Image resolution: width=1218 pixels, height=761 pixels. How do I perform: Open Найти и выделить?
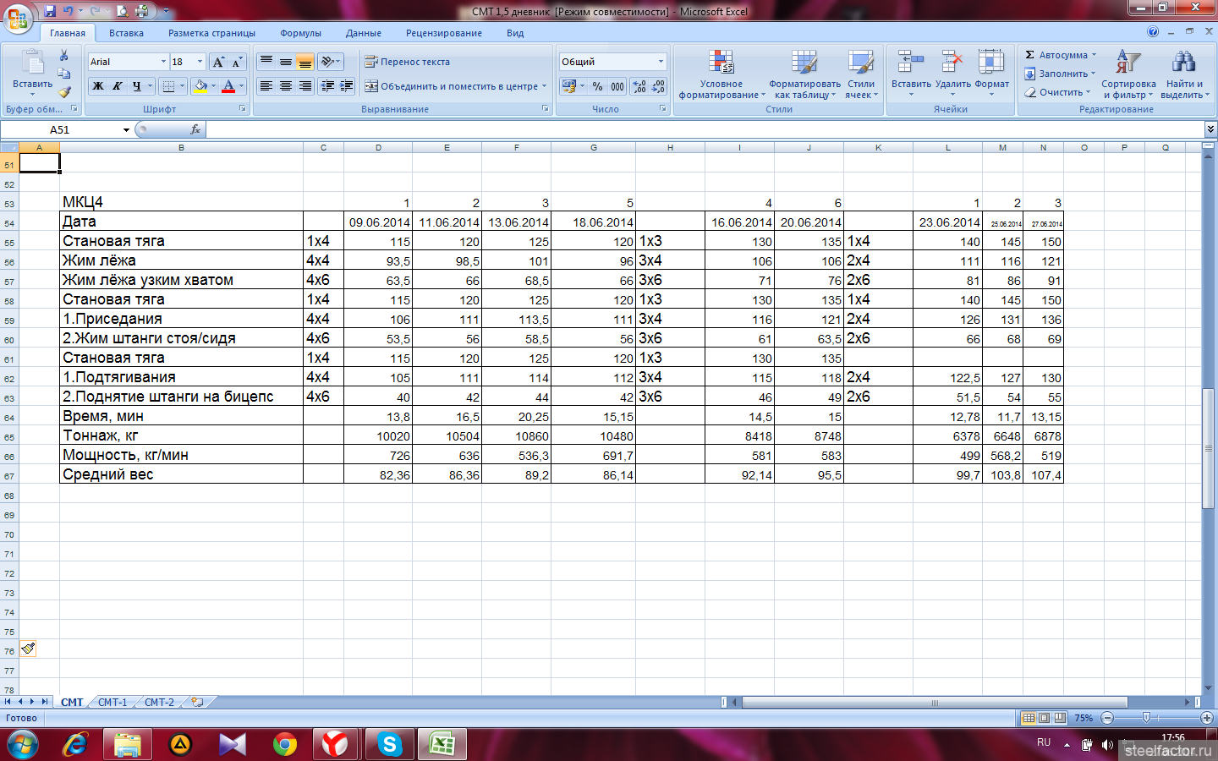[x=1184, y=74]
